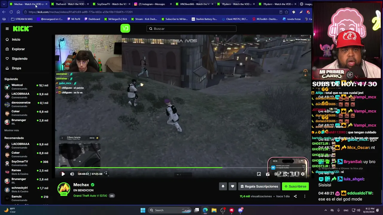383x215 pixels.
Task: Click the green VJ profile icon
Action: point(125,28)
